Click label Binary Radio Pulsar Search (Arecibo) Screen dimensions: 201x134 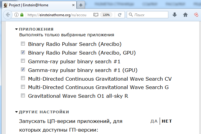(x=75, y=44)
